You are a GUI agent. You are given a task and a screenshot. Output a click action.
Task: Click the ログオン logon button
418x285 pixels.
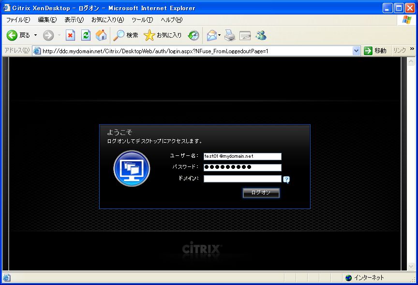(261, 193)
